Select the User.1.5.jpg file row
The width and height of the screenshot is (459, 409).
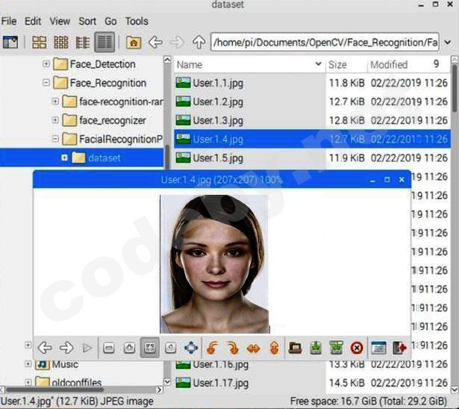(x=312, y=157)
